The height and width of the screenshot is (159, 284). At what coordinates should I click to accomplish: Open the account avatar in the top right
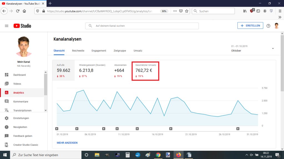pyautogui.click(x=277, y=26)
